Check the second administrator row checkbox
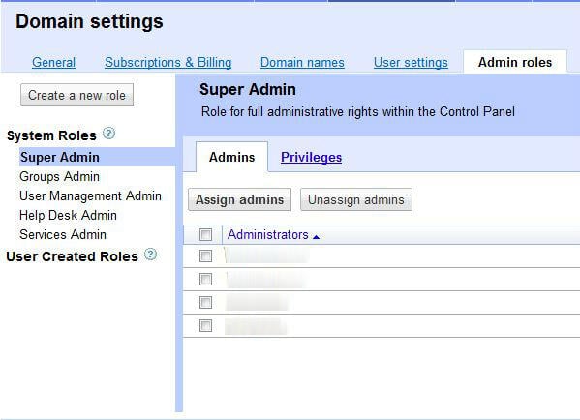 (x=205, y=279)
